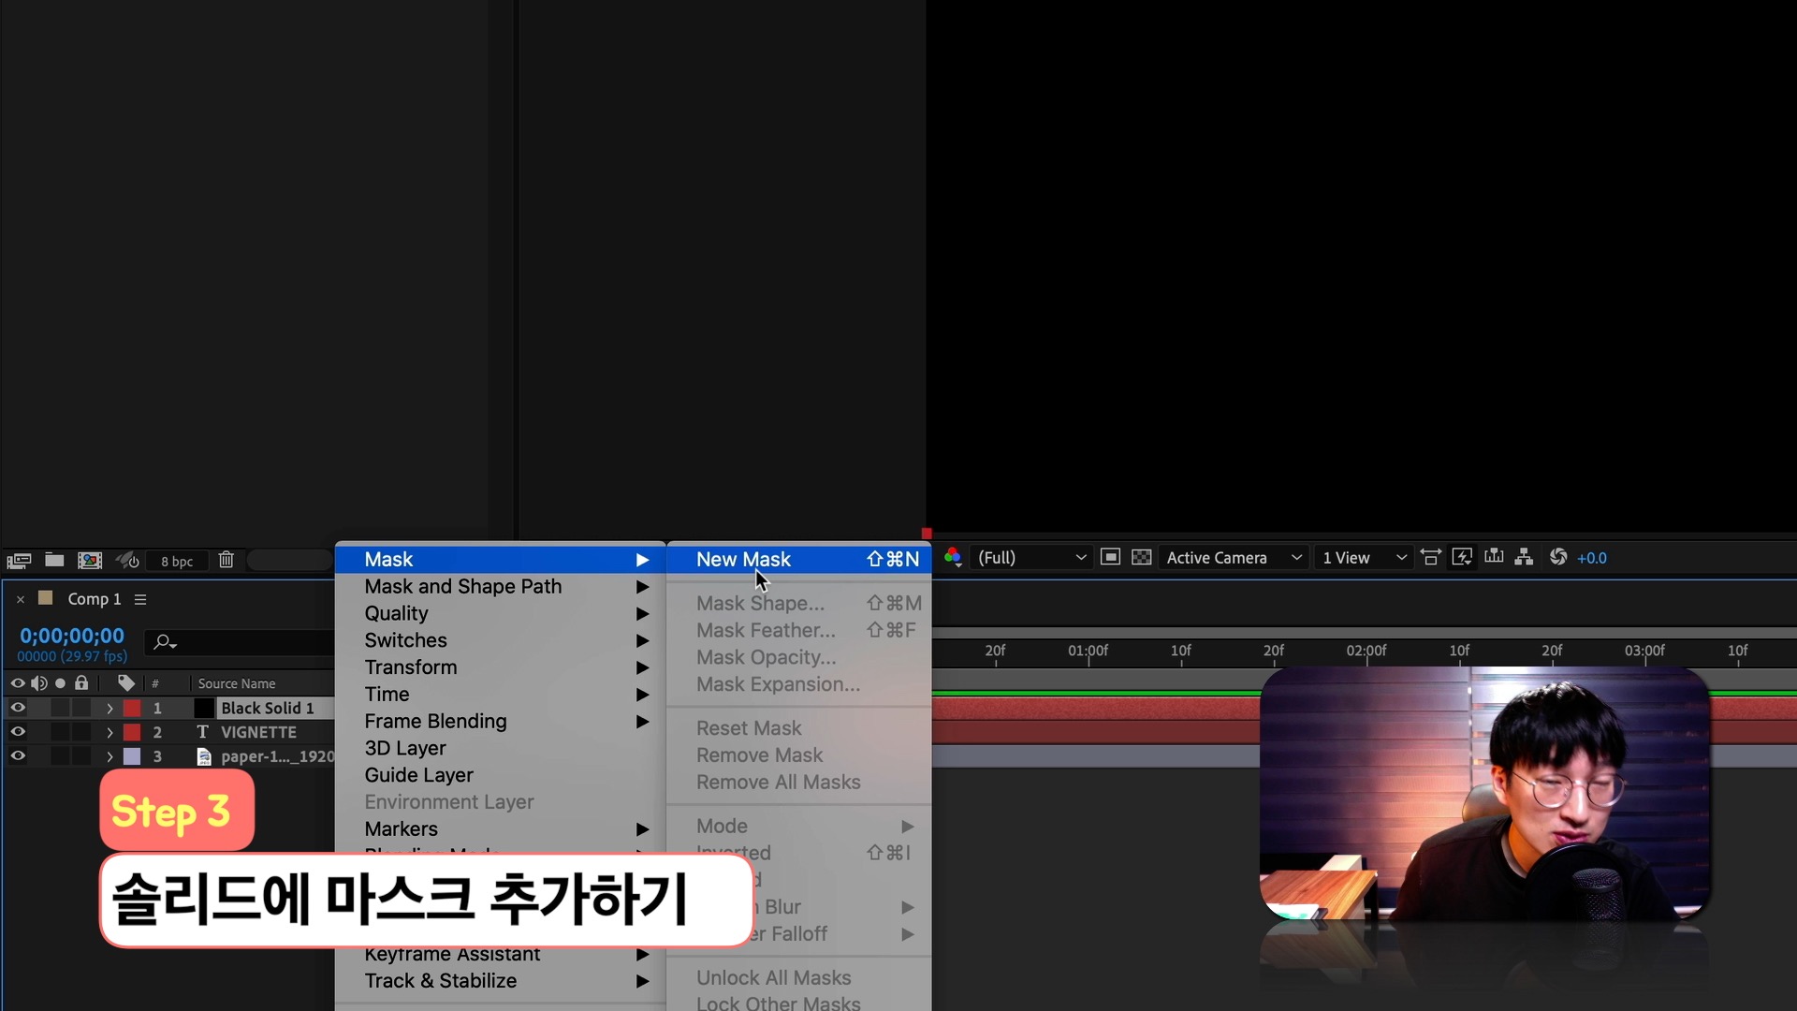The width and height of the screenshot is (1797, 1011).
Task: Toggle the transparency grid icon
Action: 1141,558
